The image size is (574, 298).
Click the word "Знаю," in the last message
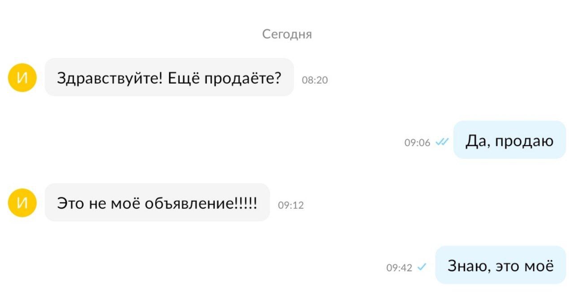pyautogui.click(x=465, y=266)
